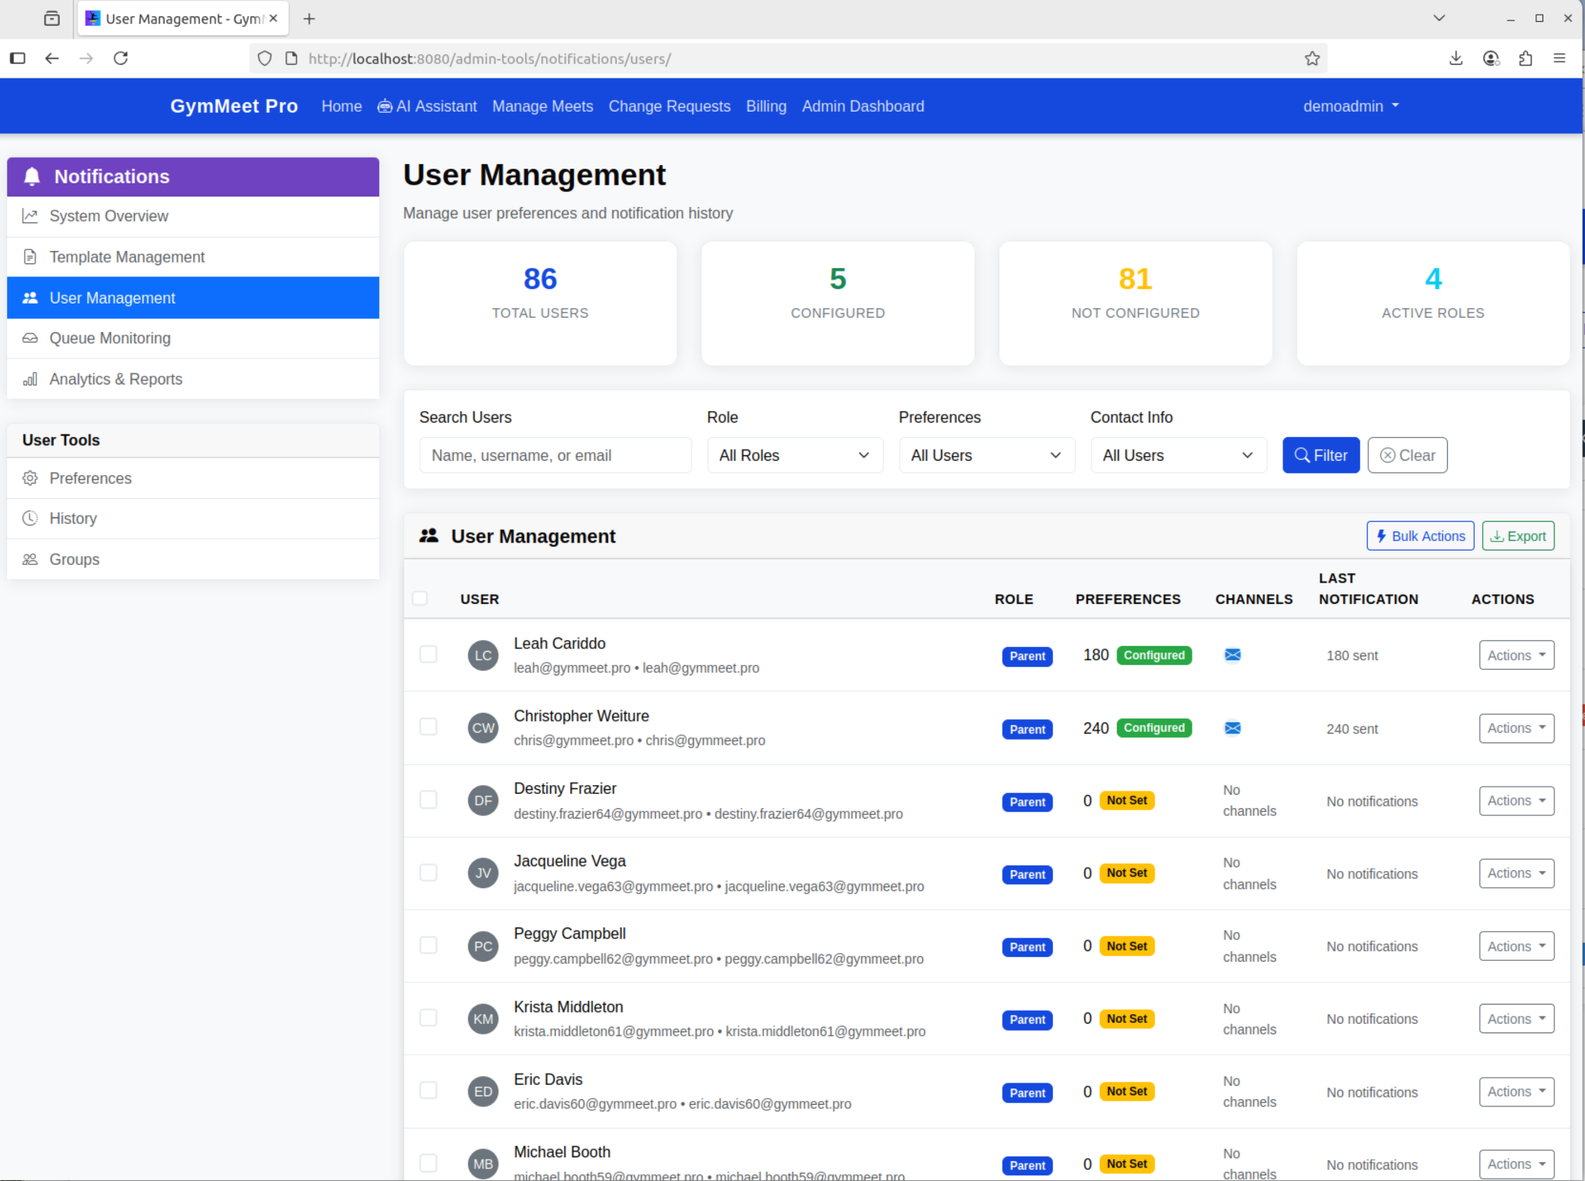
Task: Check the box for Jacqueline Vega
Action: [x=428, y=873]
